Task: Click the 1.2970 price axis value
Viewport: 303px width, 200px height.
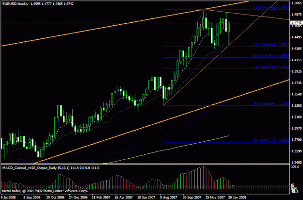Action: click(x=297, y=129)
